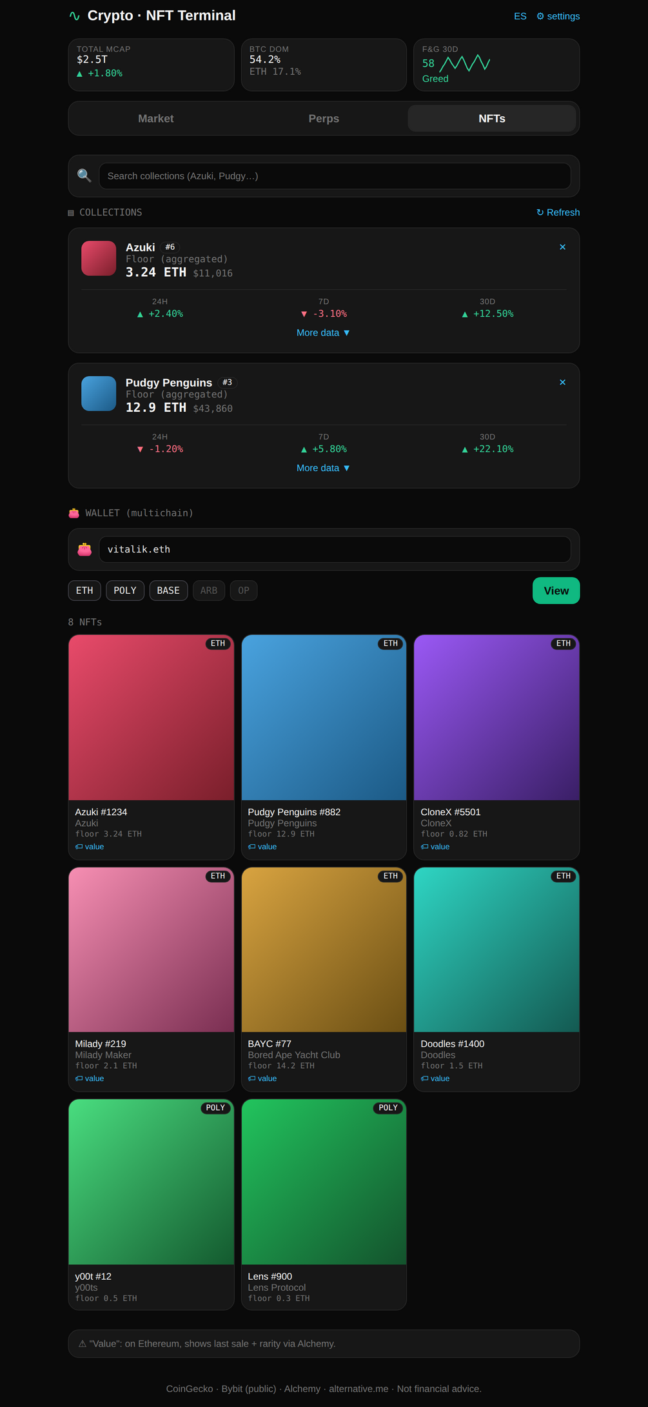Click Pudgy Penguins 7D change +5.80%
Image resolution: width=648 pixels, height=1407 pixels.
(x=324, y=449)
